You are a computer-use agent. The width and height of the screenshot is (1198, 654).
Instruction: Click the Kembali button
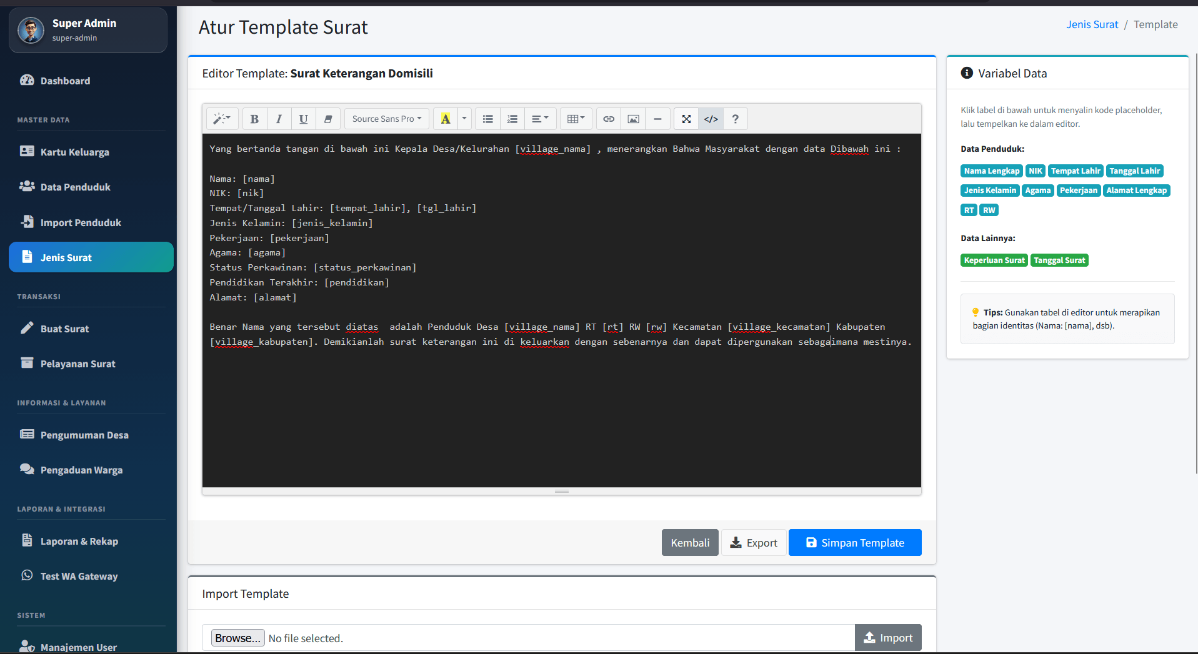[690, 542]
